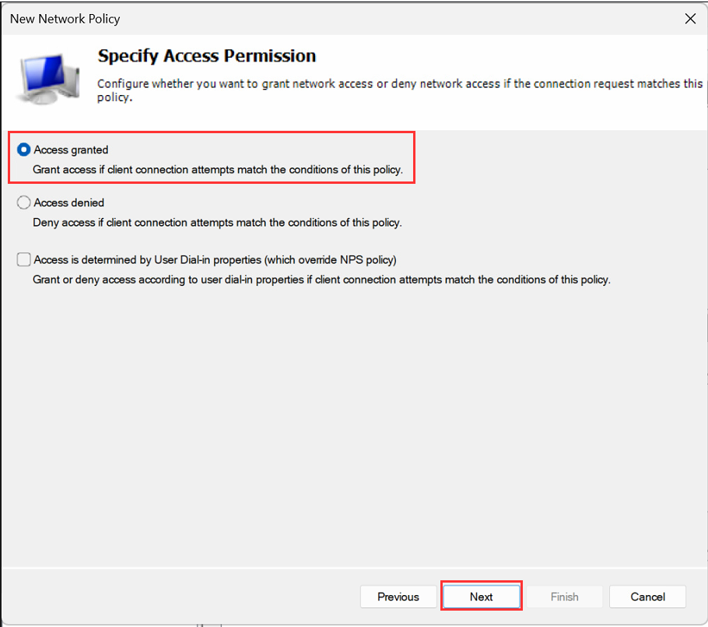The width and height of the screenshot is (708, 627).
Task: Close the New Network Policy dialog
Action: click(690, 19)
